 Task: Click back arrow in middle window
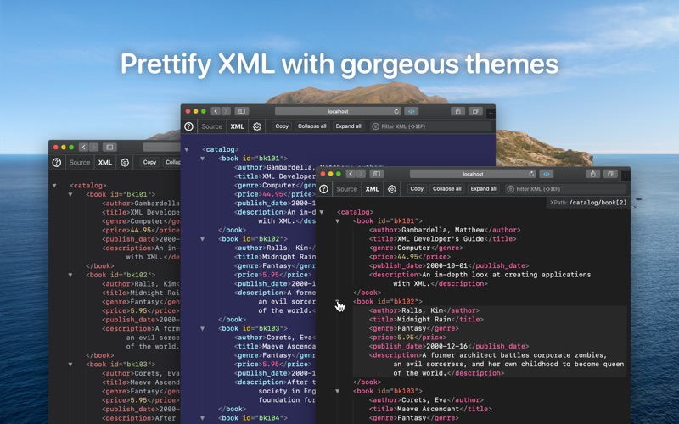(216, 111)
